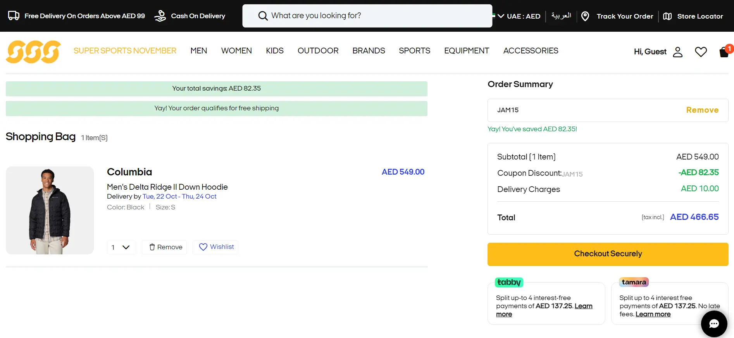The width and height of the screenshot is (734, 338).
Task: Switch language to Arabic
Action: pyautogui.click(x=561, y=16)
